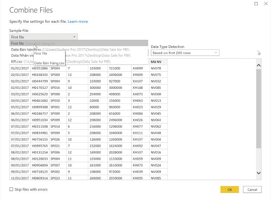
Task: Maximize the Combine Files dialog
Action: [256, 3]
